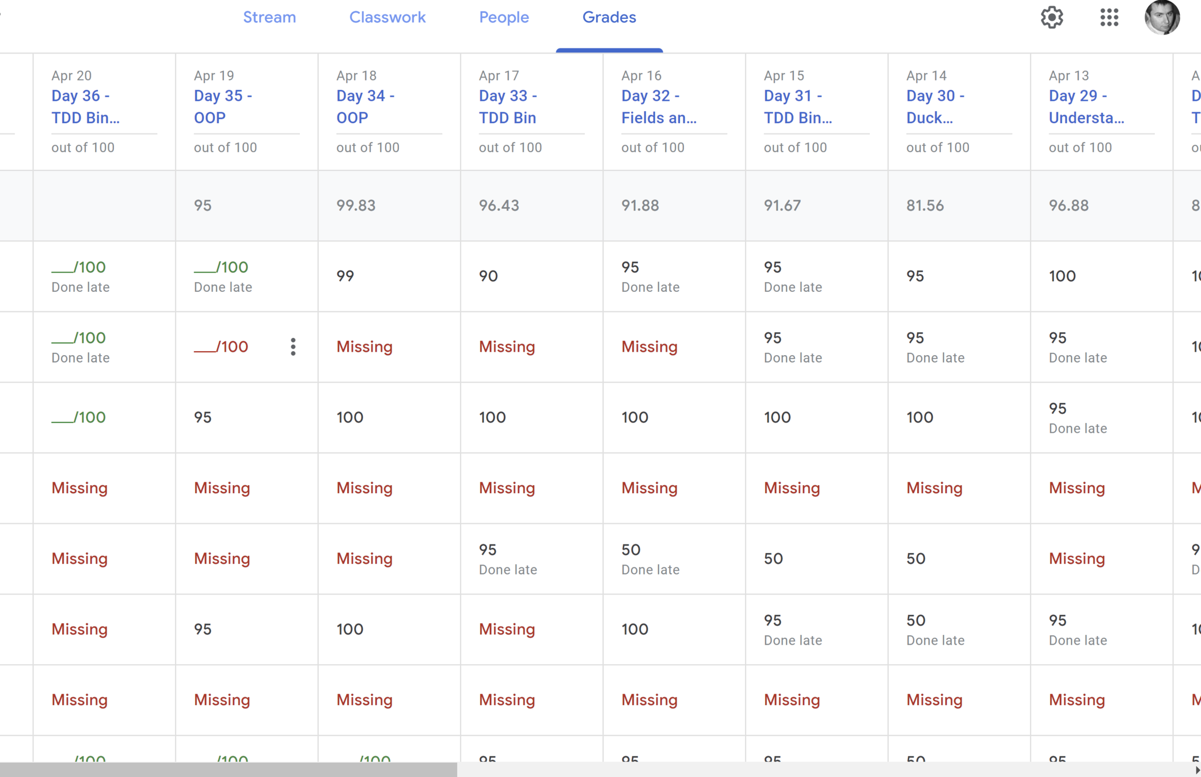
Task: Select the first Missing cell under Day 33
Action: (x=507, y=346)
